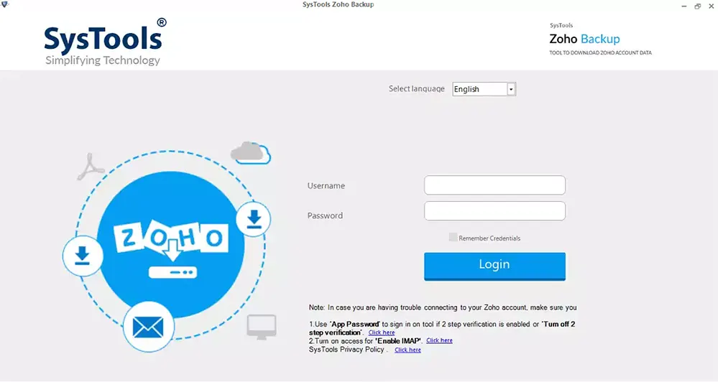Focus the Password input field
This screenshot has width=718, height=382.
tap(494, 211)
